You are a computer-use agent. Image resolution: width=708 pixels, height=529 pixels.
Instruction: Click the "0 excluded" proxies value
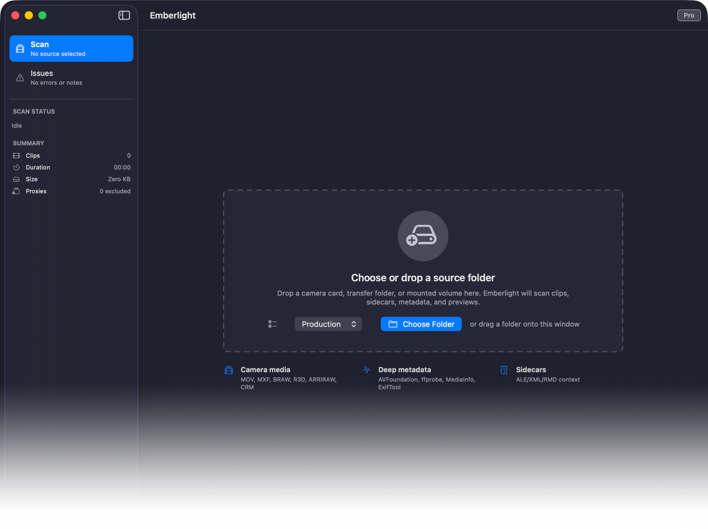click(x=115, y=191)
